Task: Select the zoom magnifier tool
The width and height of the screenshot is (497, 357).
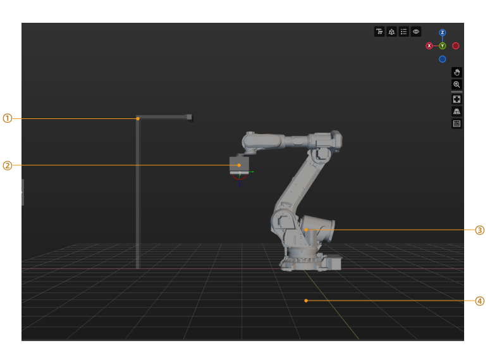Action: point(457,85)
